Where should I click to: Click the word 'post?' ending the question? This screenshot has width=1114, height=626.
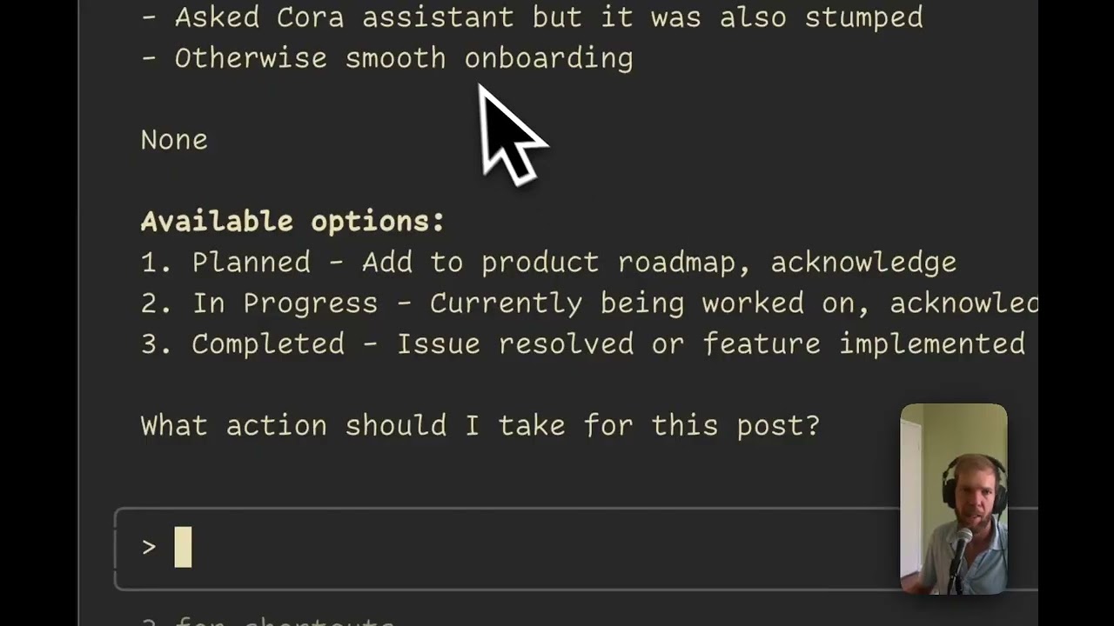point(777,426)
